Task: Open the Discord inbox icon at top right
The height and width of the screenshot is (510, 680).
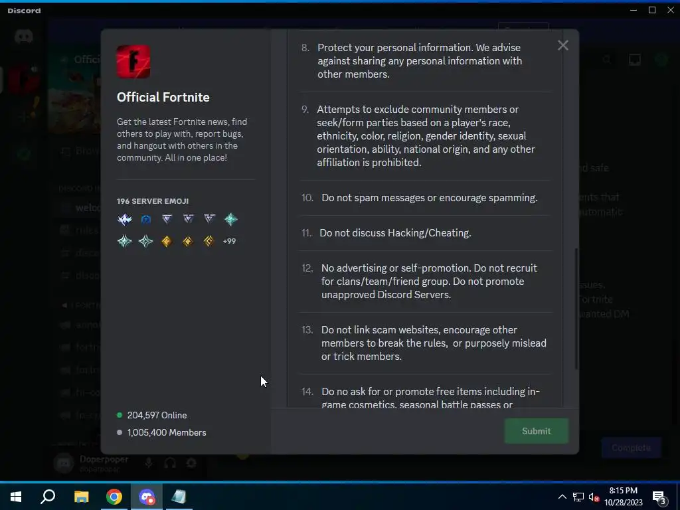Action: 635,60
